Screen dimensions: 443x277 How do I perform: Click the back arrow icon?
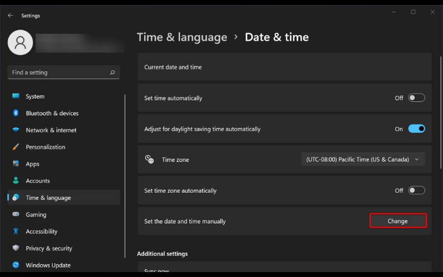coord(11,16)
